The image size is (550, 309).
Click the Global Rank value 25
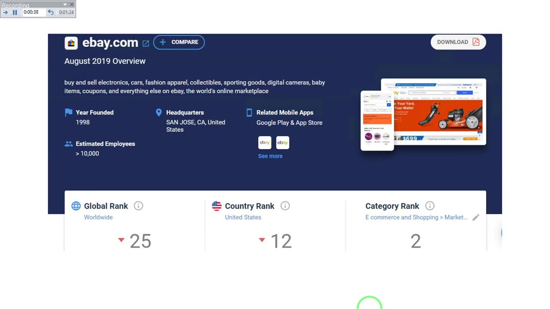(x=141, y=241)
